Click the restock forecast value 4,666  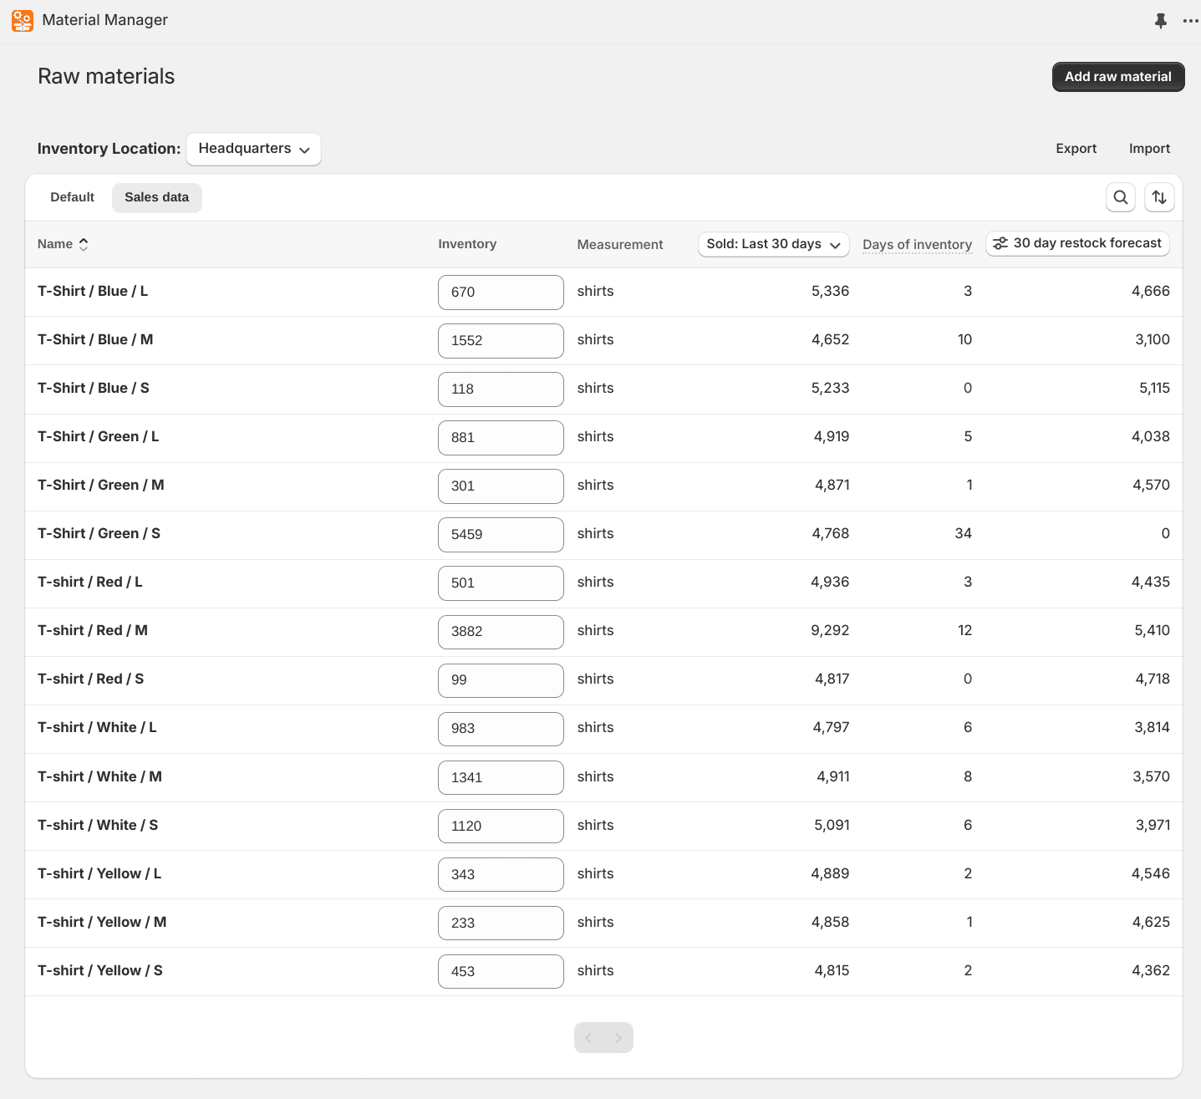point(1150,291)
